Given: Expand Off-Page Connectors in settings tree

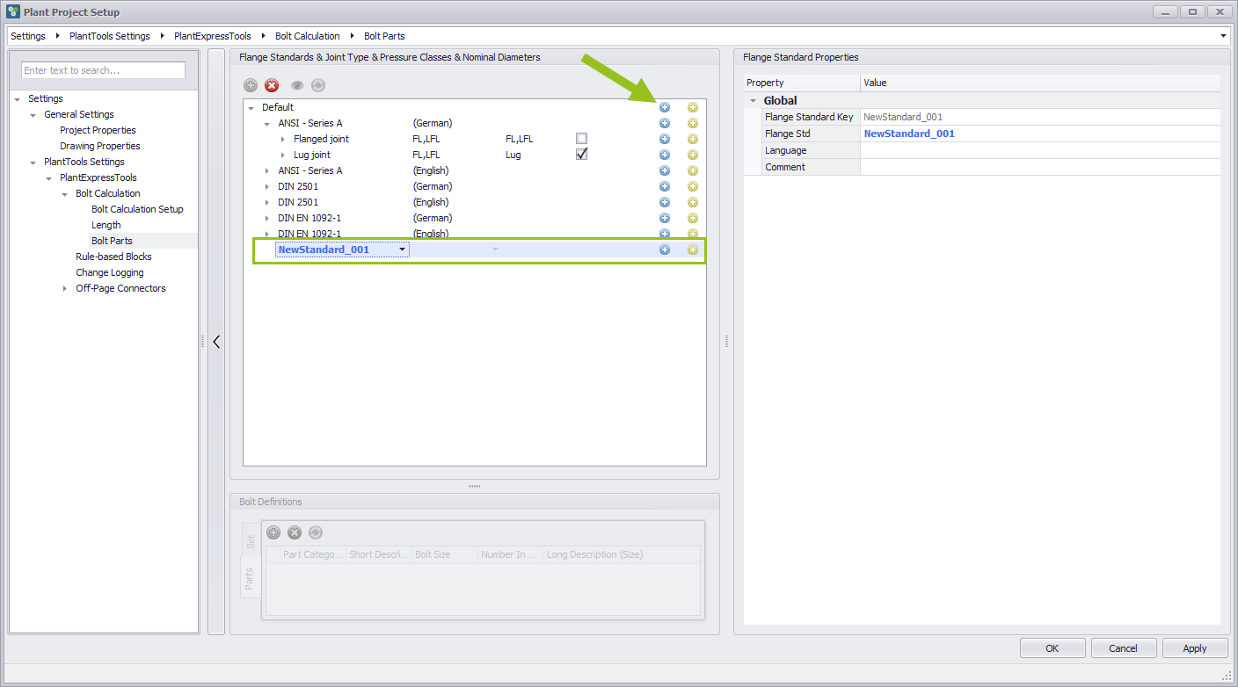Looking at the screenshot, I should [x=64, y=288].
